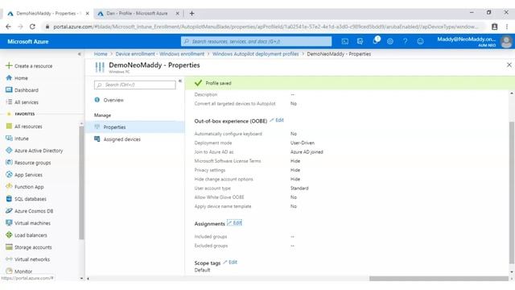Open portal settings gear
515x290 pixels.
click(390, 41)
